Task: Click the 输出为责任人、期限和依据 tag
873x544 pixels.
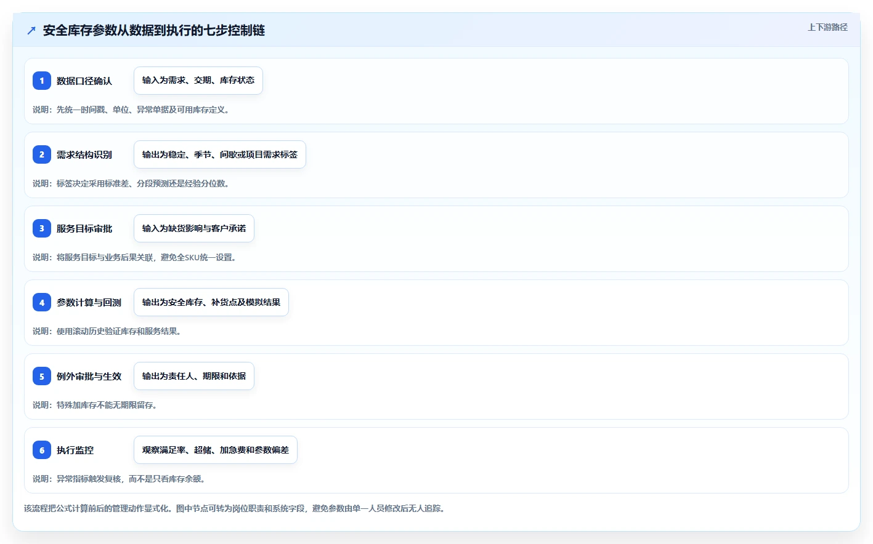Action: point(194,376)
